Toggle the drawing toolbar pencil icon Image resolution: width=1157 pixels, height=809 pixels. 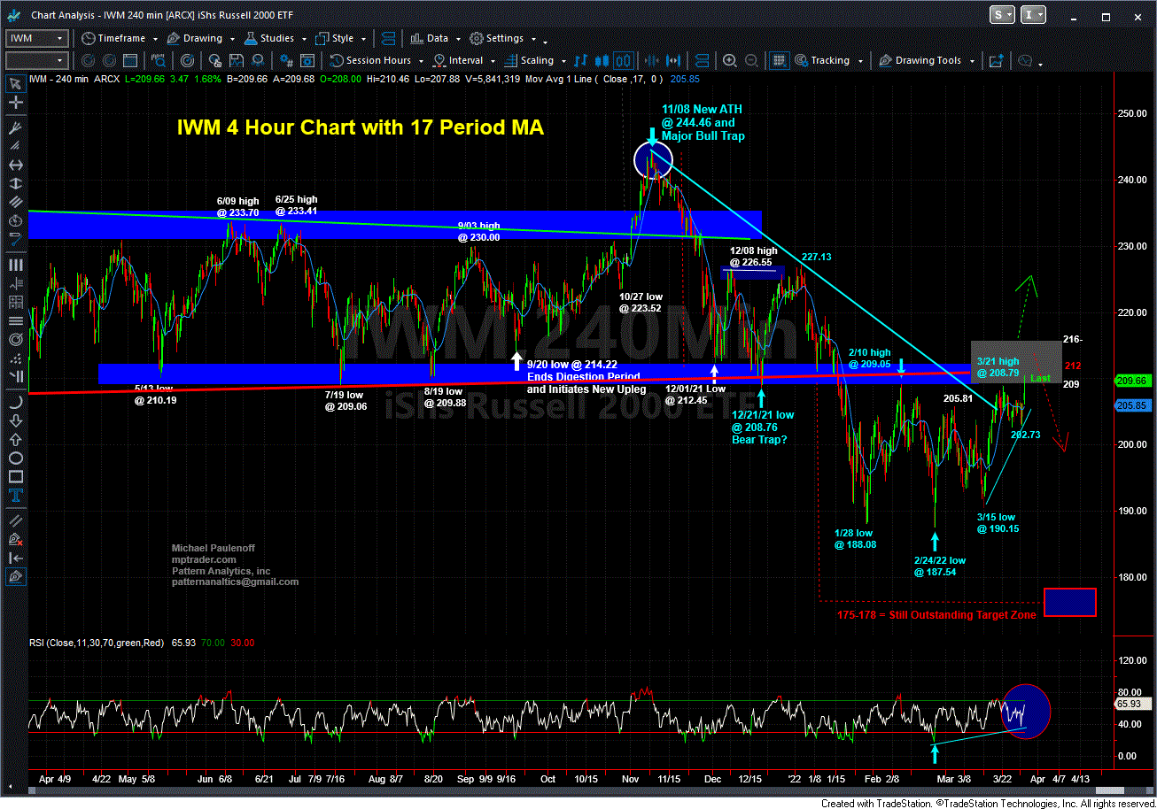coord(15,577)
